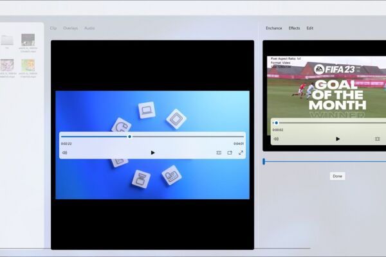Image resolution: width=386 pixels, height=257 pixels.
Task: Click the "Pixel Aspect Ratio" info text
Action: click(286, 58)
